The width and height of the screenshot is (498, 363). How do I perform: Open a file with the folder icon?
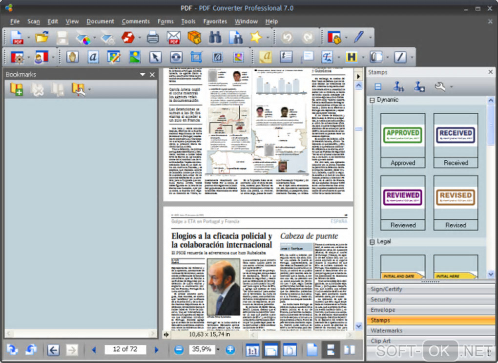tap(41, 37)
